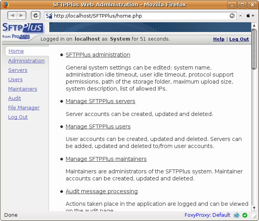Open Users in the sidebar
259x221 pixels.
point(15,80)
